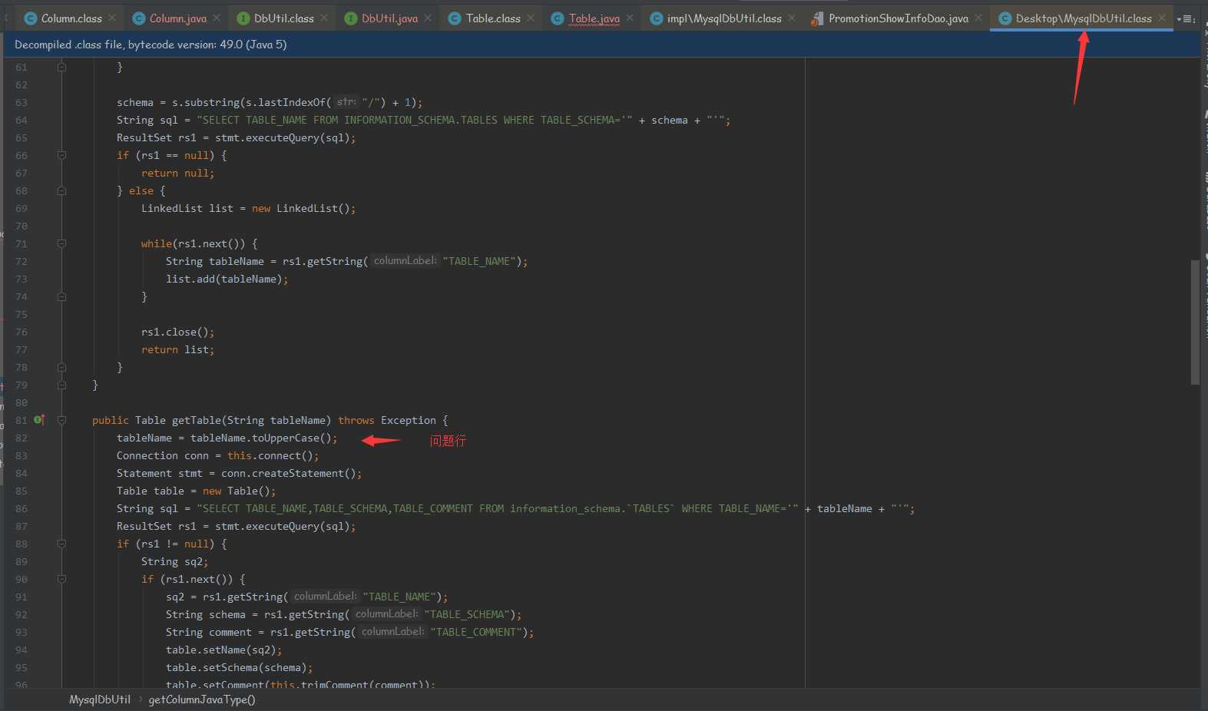Open the hidden tabs list dropdown

click(x=1186, y=18)
